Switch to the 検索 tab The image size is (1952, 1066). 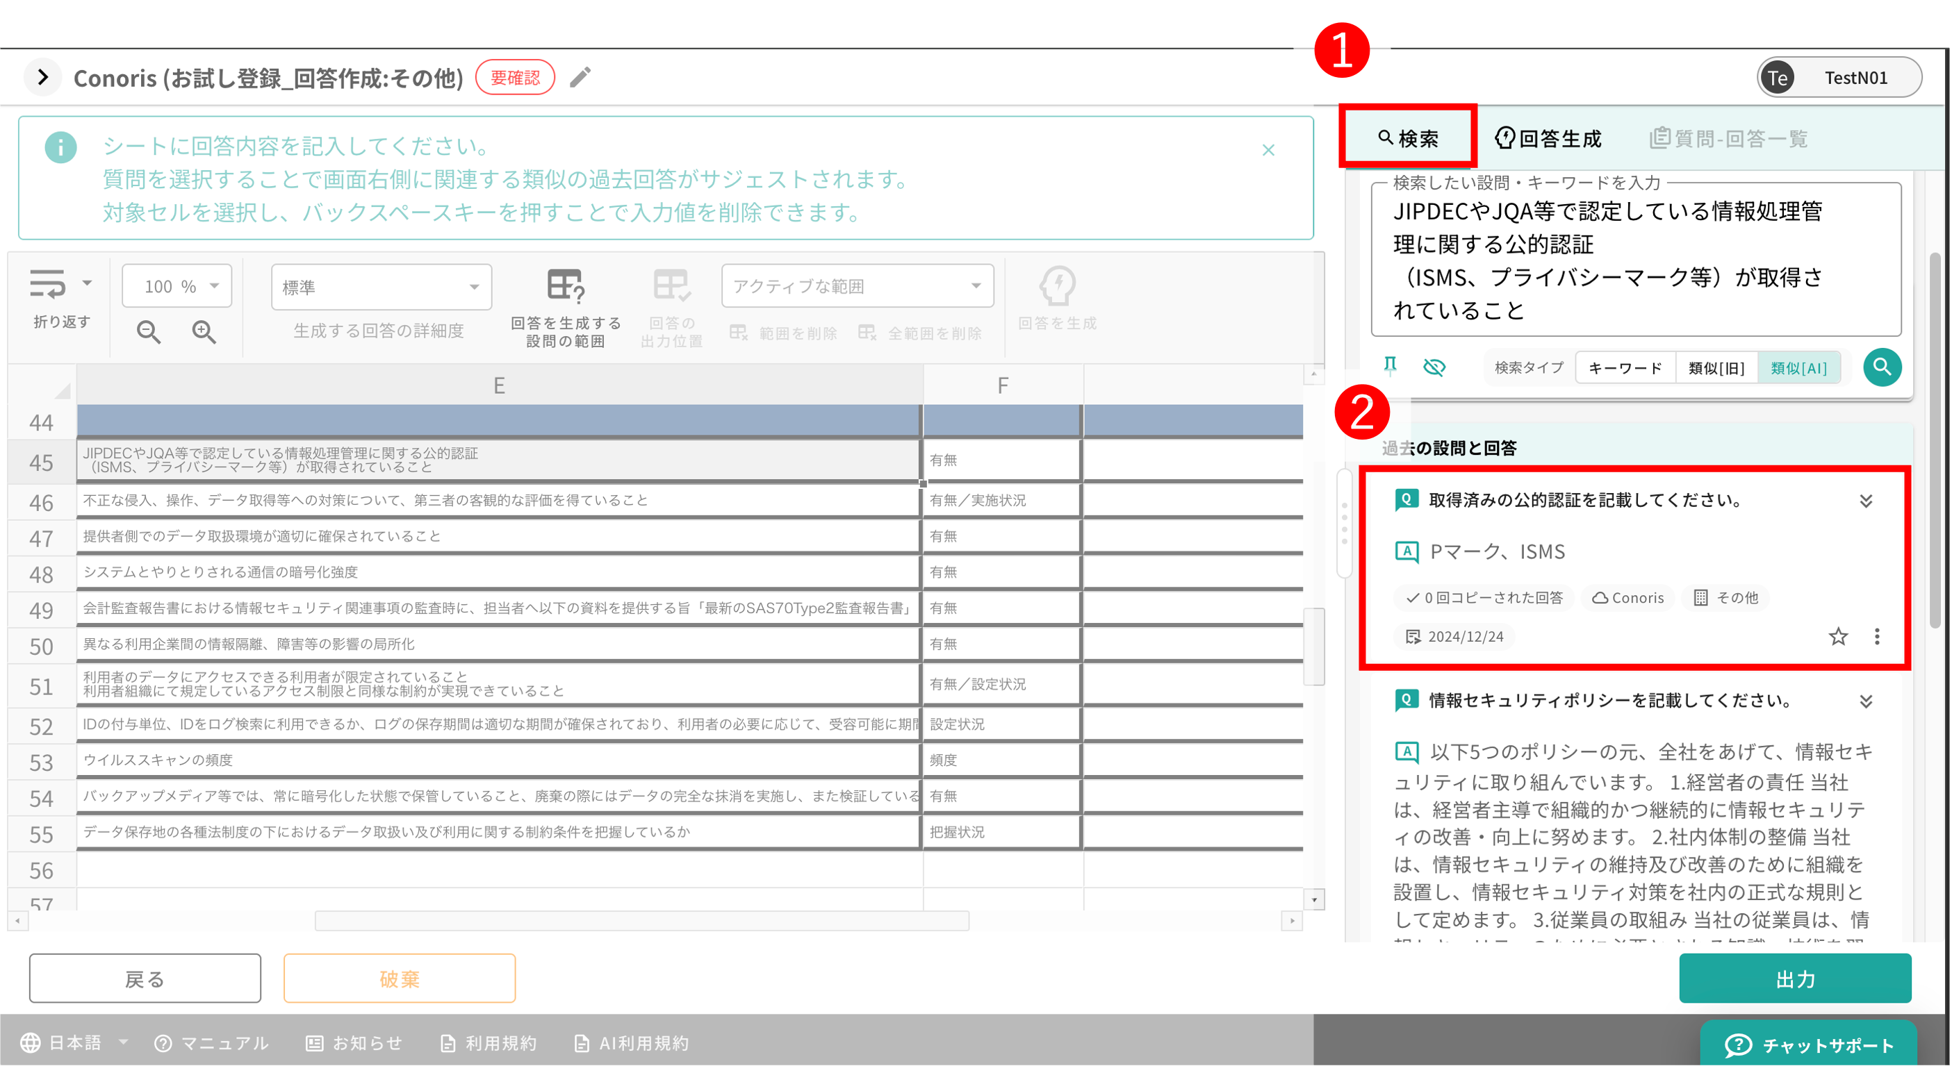pos(1408,139)
